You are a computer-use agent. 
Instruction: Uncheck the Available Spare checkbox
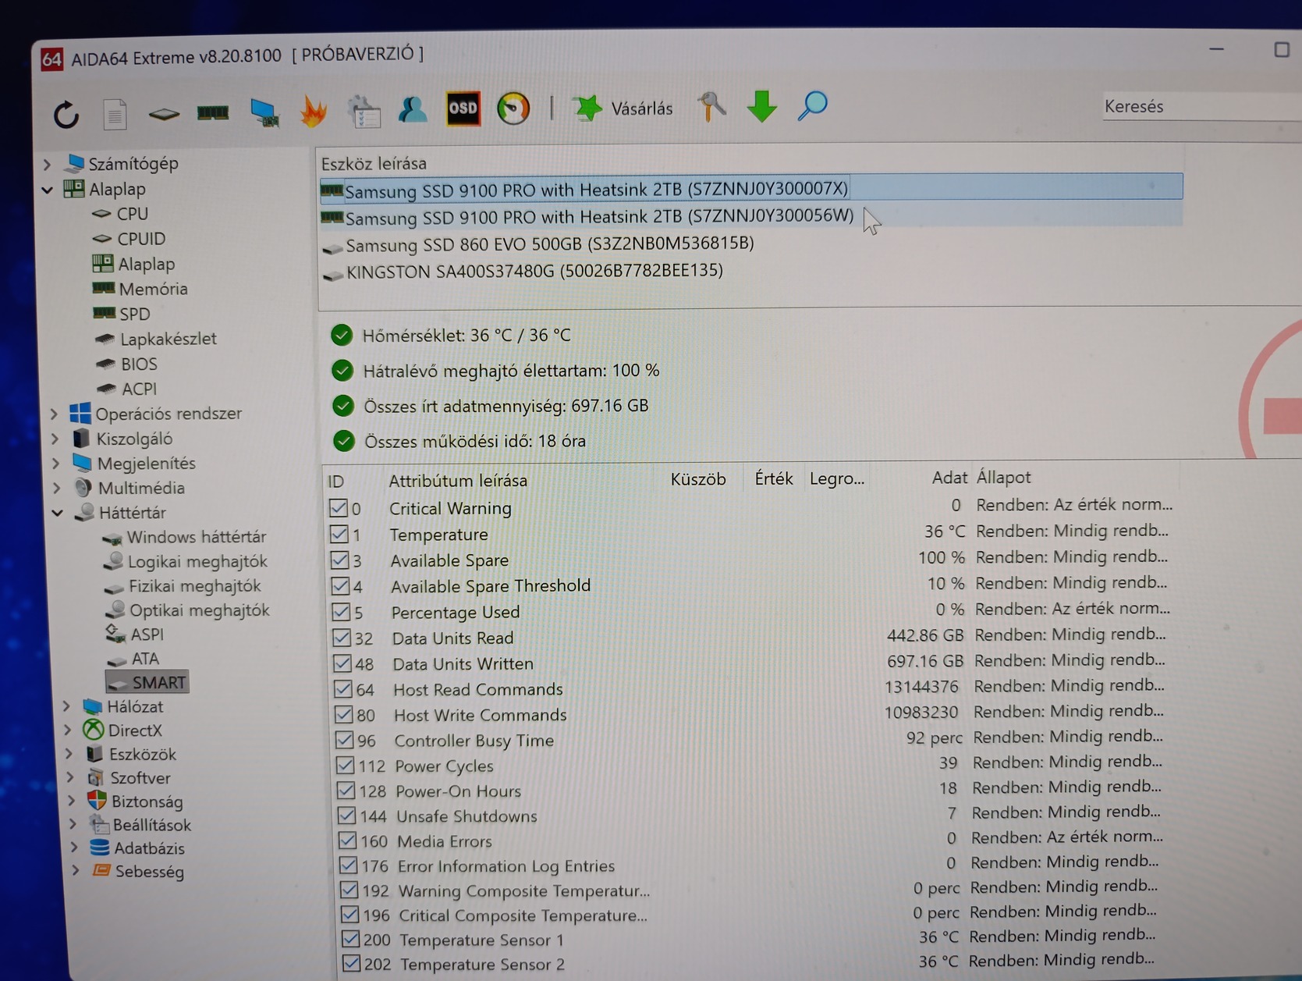(x=339, y=560)
